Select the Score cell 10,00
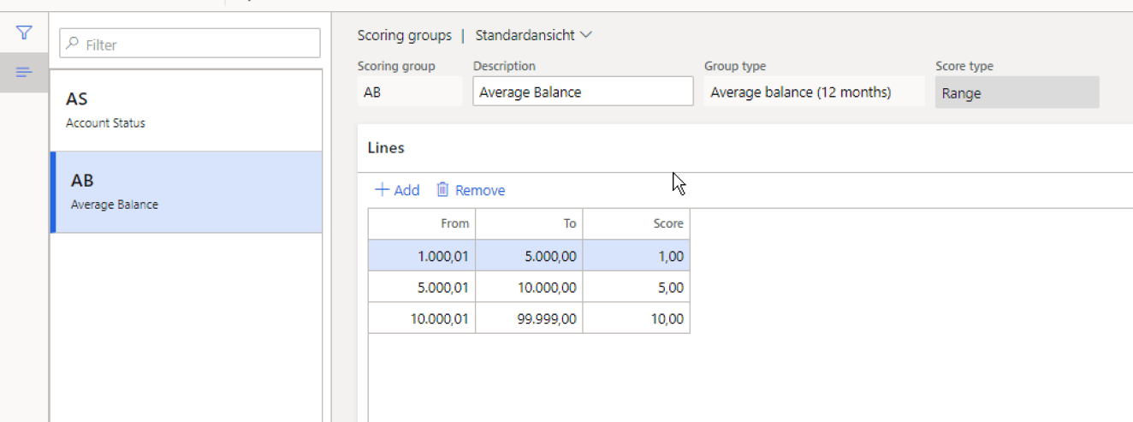The width and height of the screenshot is (1133, 422). point(636,318)
